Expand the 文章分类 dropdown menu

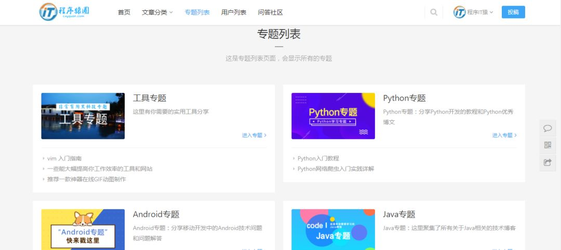157,12
